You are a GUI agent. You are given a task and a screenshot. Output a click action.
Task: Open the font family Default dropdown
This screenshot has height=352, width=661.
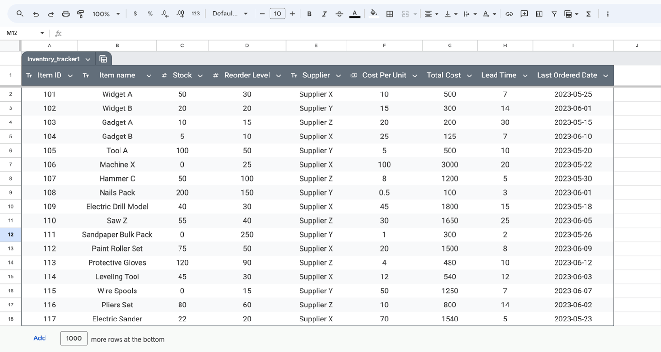click(230, 14)
